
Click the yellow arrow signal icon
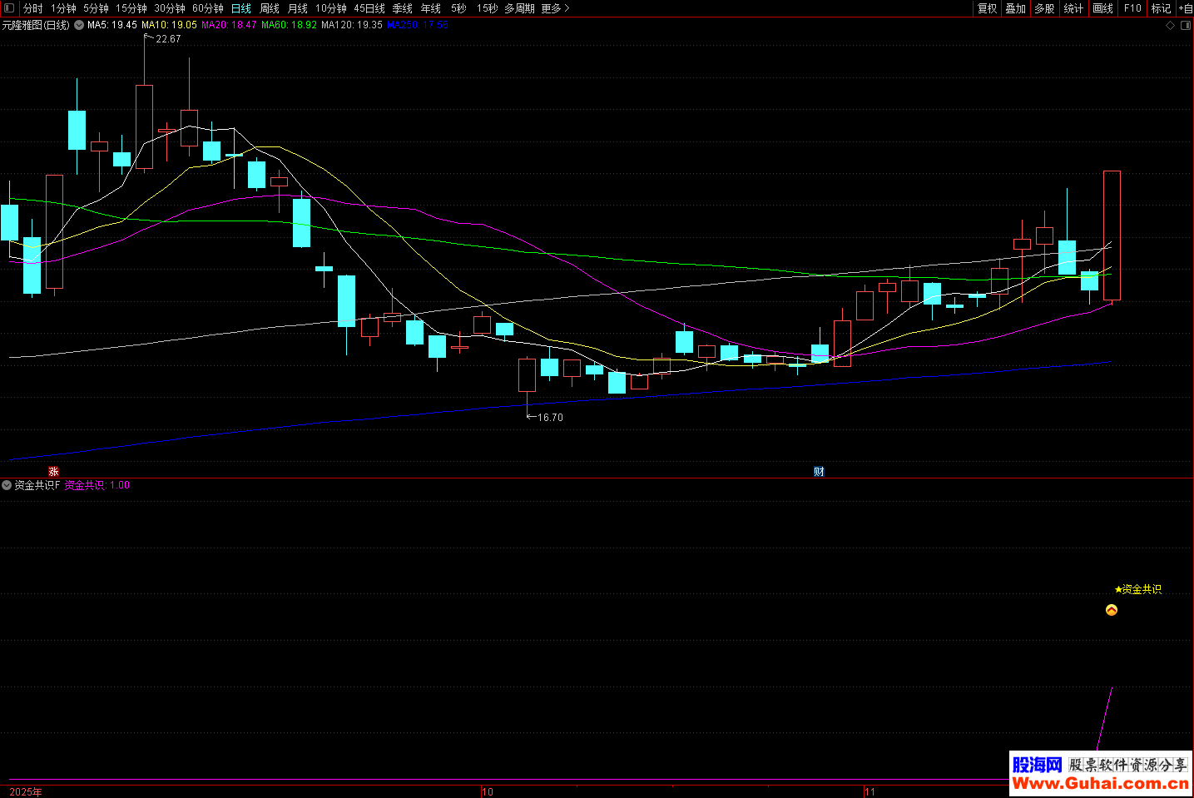tap(1111, 610)
